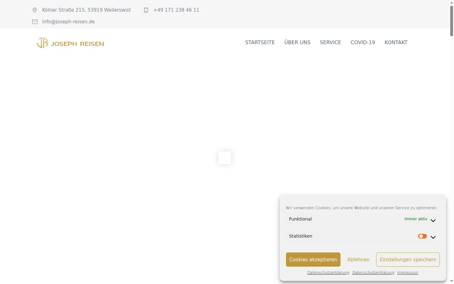Click the Immer aktiv label
The image size is (454, 284).
[416, 219]
